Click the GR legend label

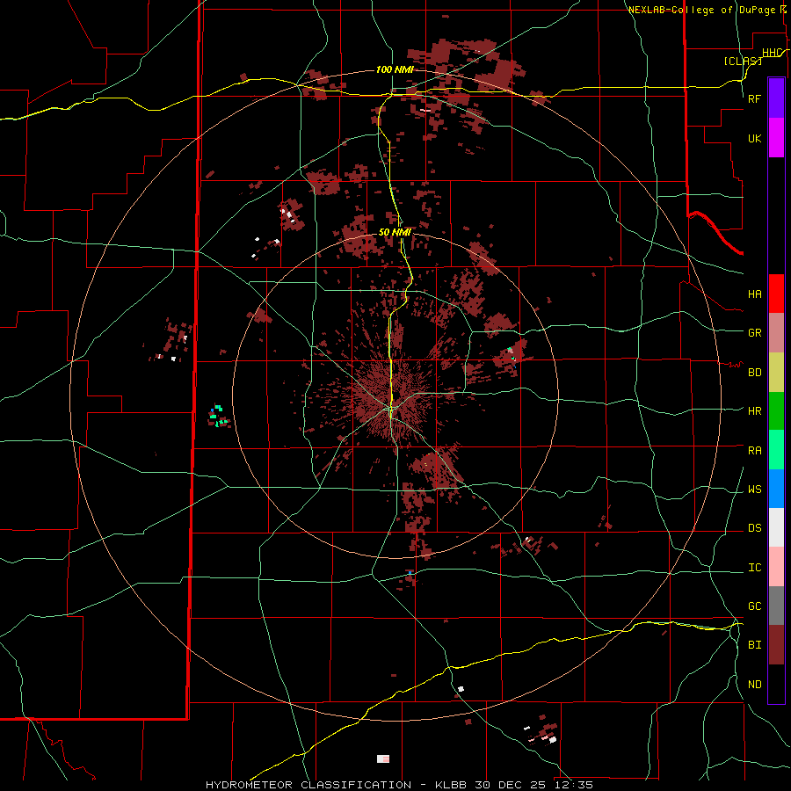click(x=755, y=333)
